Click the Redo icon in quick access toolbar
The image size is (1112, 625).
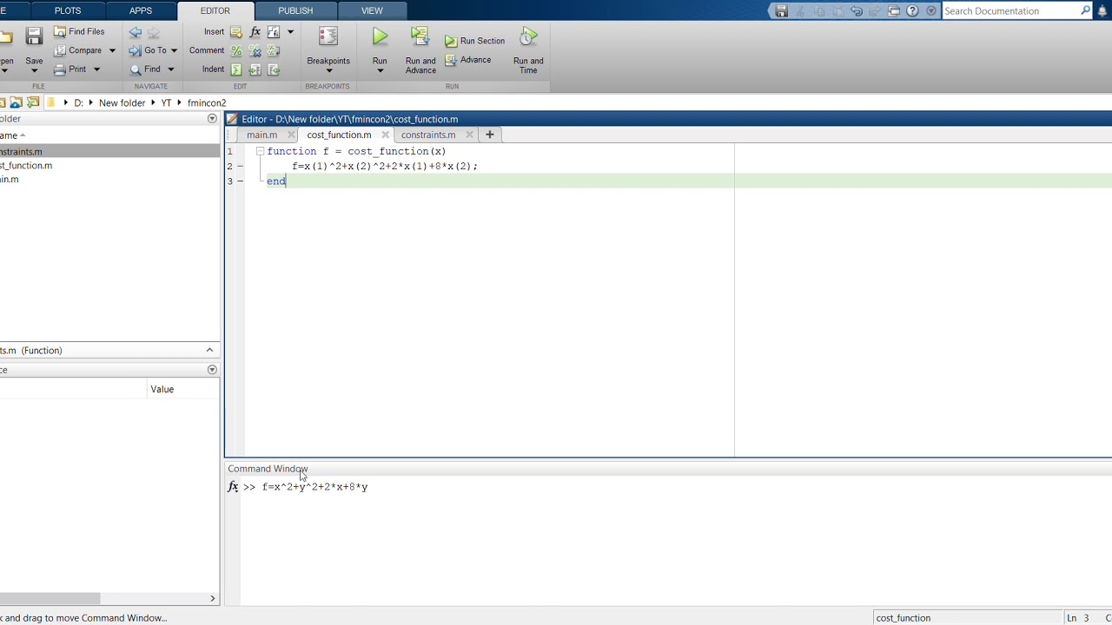point(875,11)
